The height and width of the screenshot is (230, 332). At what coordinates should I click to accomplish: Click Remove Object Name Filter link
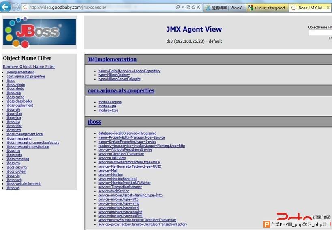[x=29, y=67]
